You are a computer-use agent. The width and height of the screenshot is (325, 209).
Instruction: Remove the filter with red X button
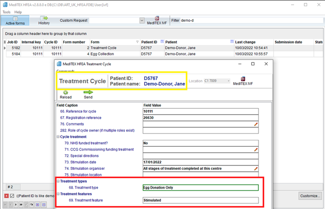coord(7,196)
